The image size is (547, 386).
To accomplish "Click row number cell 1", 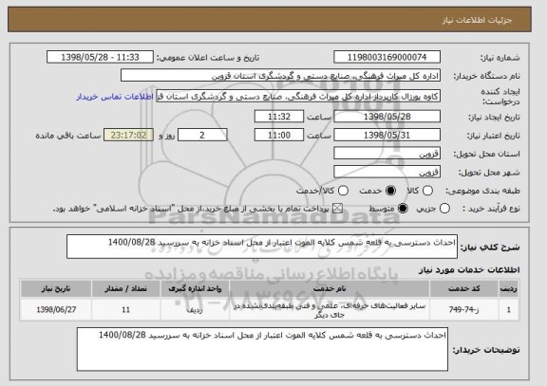I will point(508,310).
